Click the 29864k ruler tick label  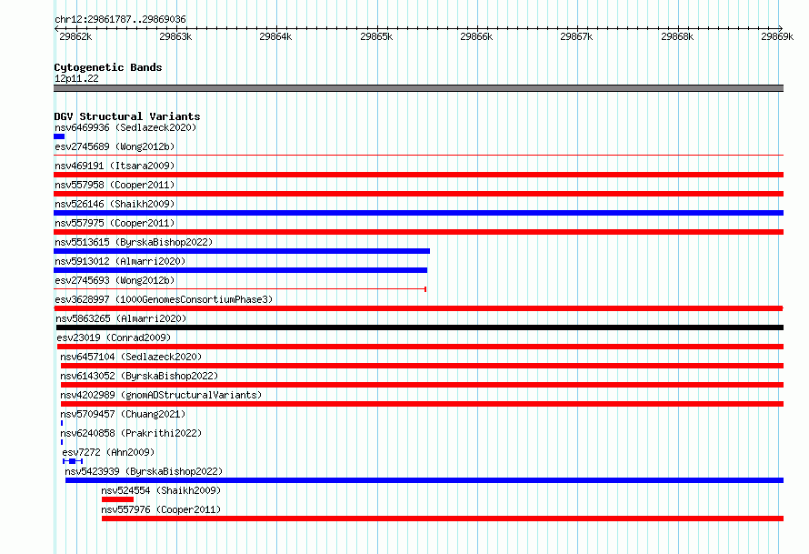275,36
